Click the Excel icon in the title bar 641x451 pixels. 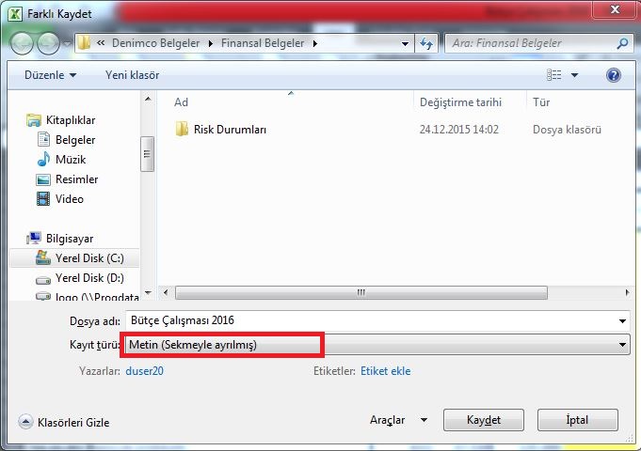pyautogui.click(x=15, y=13)
